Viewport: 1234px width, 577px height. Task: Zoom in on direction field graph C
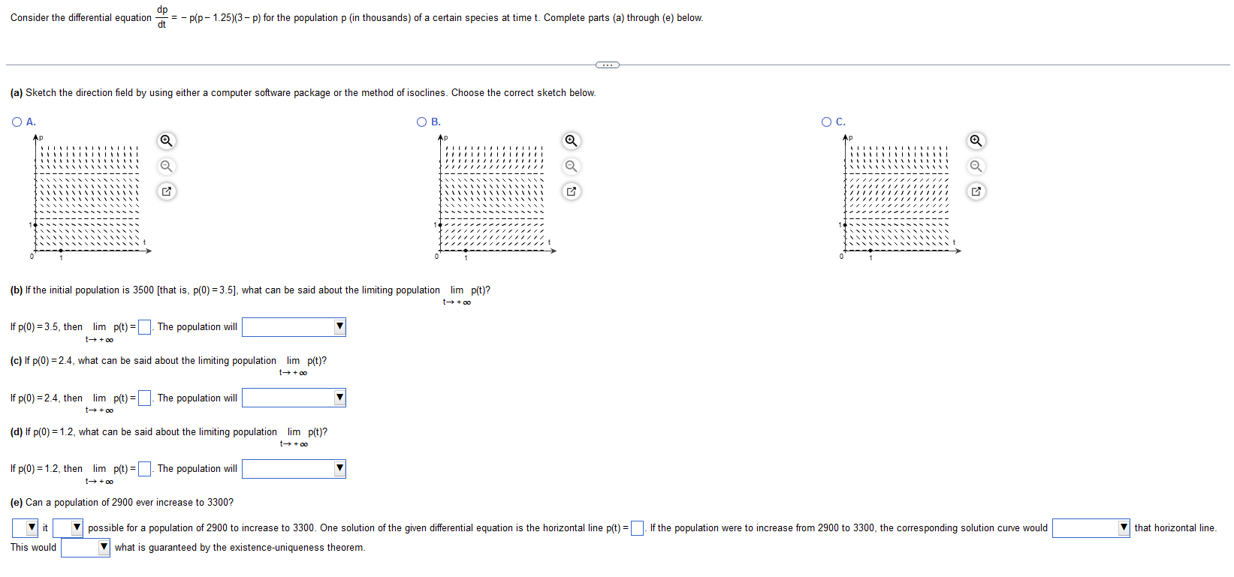coord(975,141)
